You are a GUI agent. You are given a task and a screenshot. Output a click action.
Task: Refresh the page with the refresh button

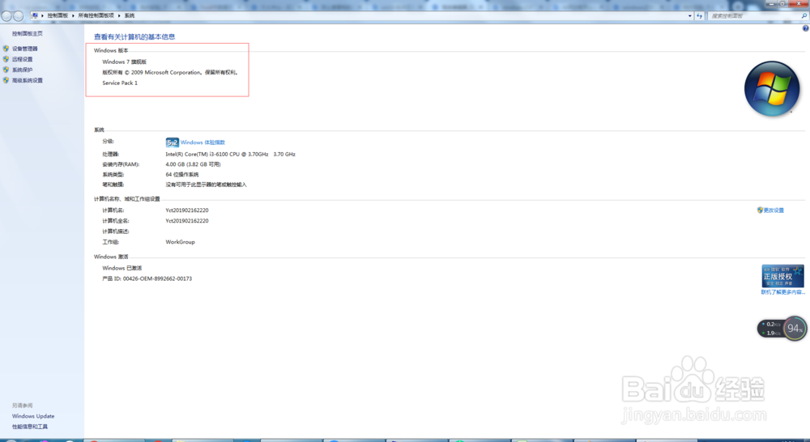click(699, 16)
